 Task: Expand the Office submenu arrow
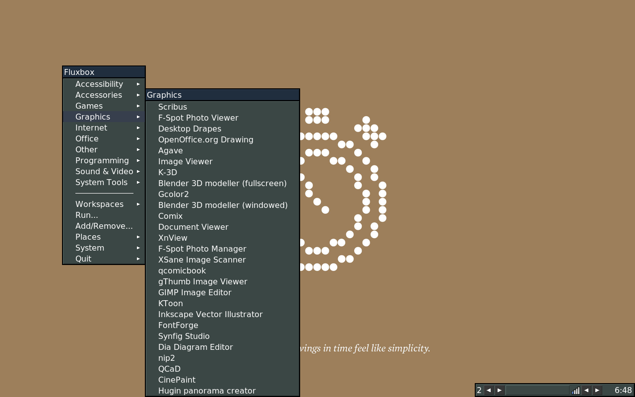pos(138,138)
